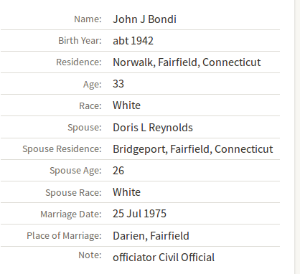Click the marriage date 25 Jul 1975
The image size is (300, 274).
(139, 214)
